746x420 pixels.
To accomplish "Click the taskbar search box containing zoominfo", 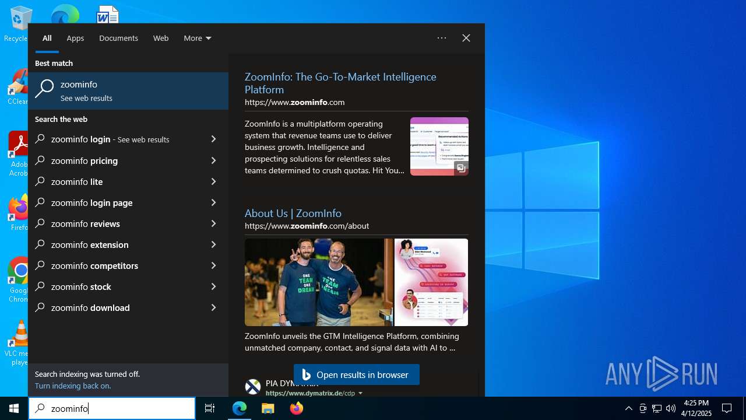I will [112, 408].
